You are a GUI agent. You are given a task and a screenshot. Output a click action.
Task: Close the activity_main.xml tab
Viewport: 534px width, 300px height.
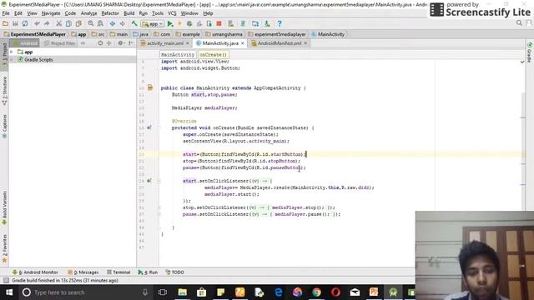[187, 43]
